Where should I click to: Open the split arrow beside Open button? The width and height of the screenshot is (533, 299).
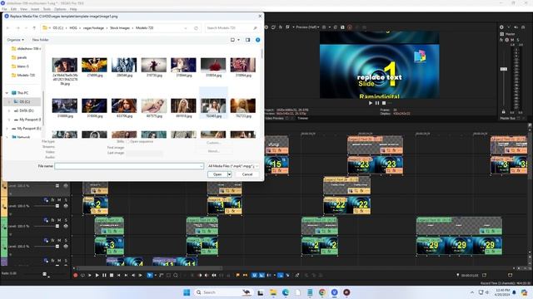pyautogui.click(x=230, y=174)
